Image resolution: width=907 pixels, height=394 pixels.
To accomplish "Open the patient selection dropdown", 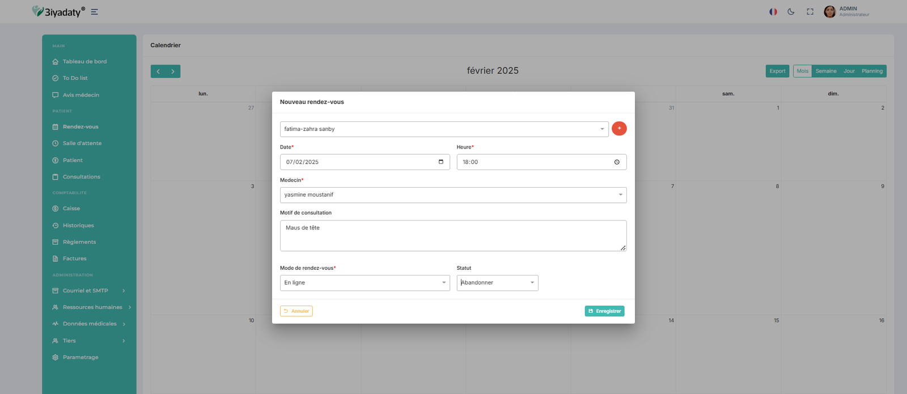I will (x=444, y=129).
